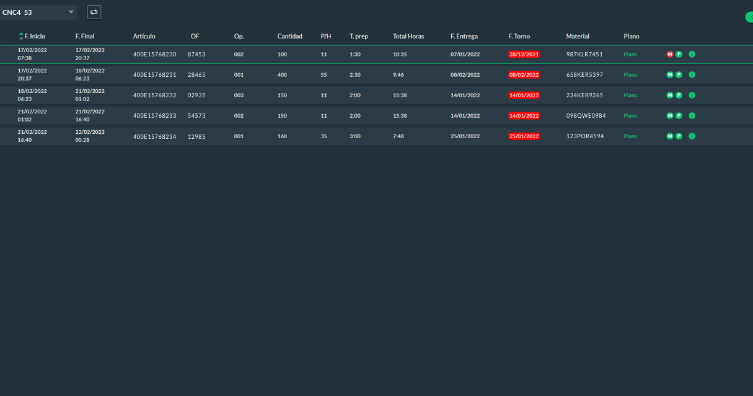The image size is (753, 396).
Task: Toggle sort arrows on F. Inicio column
Action: pos(21,37)
